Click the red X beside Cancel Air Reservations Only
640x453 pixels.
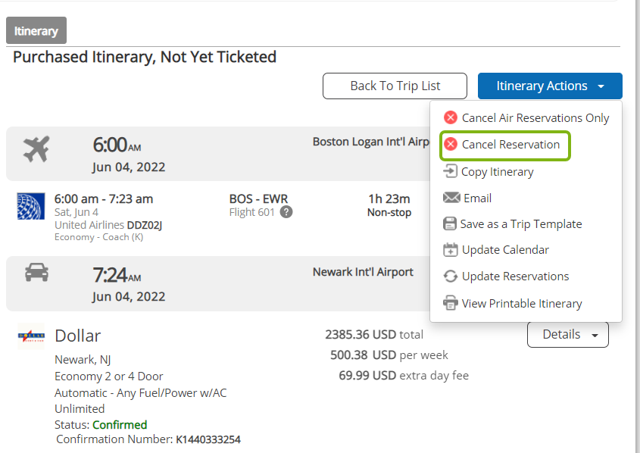[x=451, y=117]
